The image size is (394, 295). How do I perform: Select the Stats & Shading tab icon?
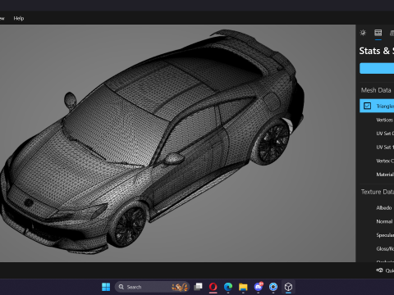coord(378,33)
